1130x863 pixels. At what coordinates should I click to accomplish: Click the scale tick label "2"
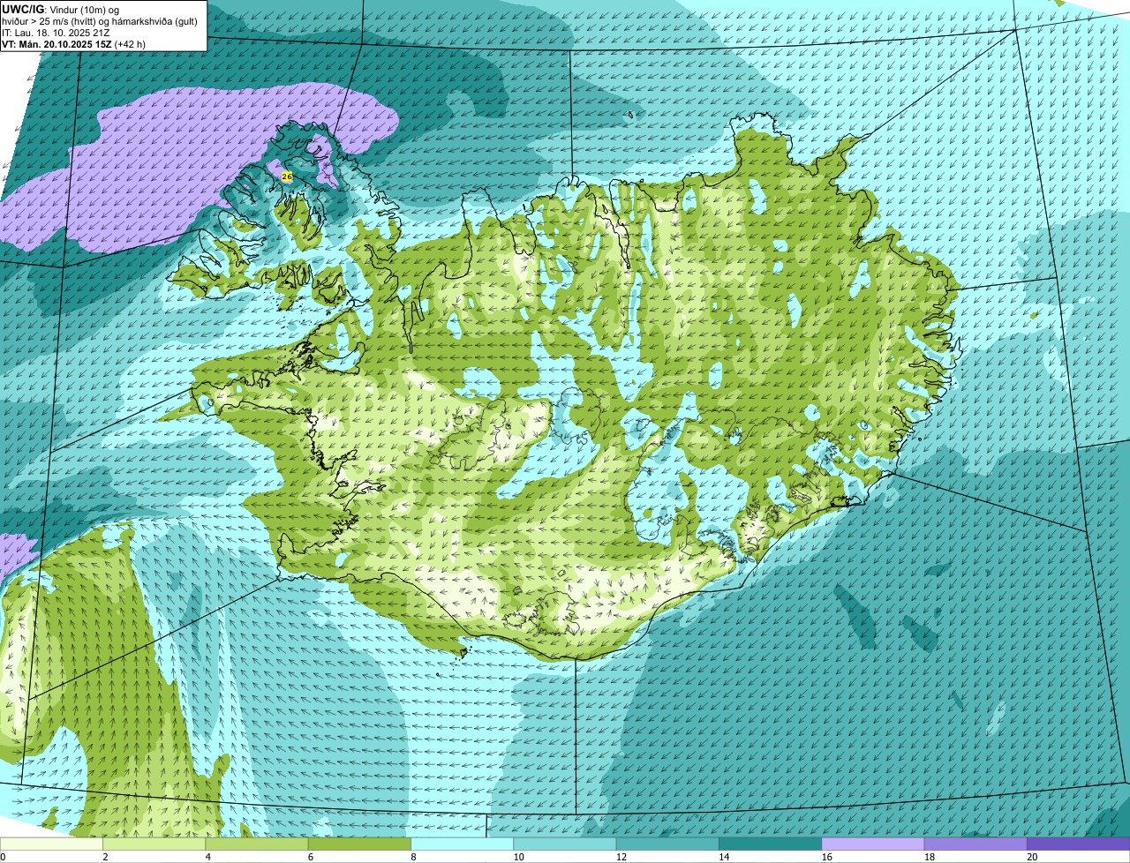(105, 857)
